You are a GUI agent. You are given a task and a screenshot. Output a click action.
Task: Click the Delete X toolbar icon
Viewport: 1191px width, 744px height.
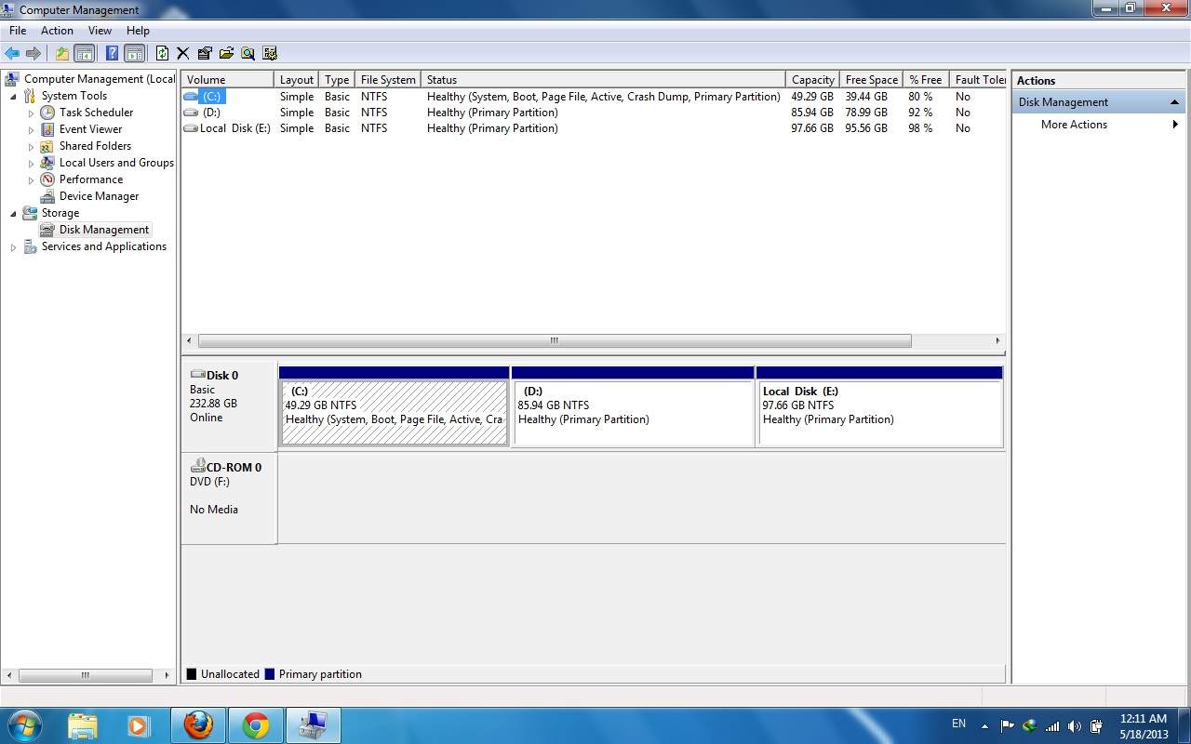[182, 54]
